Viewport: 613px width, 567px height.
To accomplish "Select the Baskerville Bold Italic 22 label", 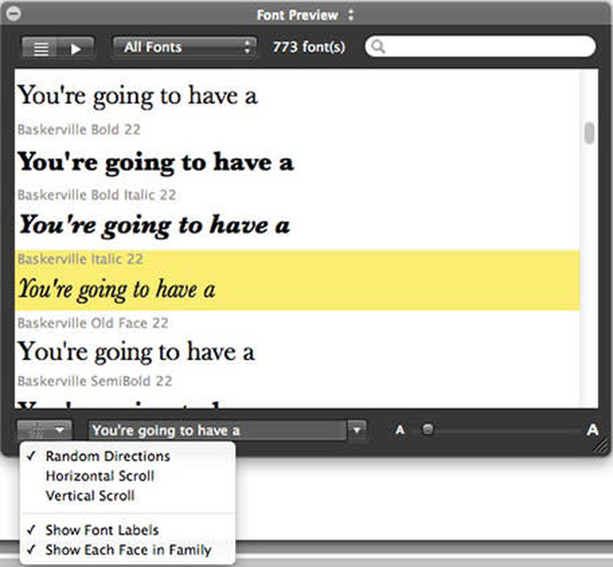I will (97, 194).
